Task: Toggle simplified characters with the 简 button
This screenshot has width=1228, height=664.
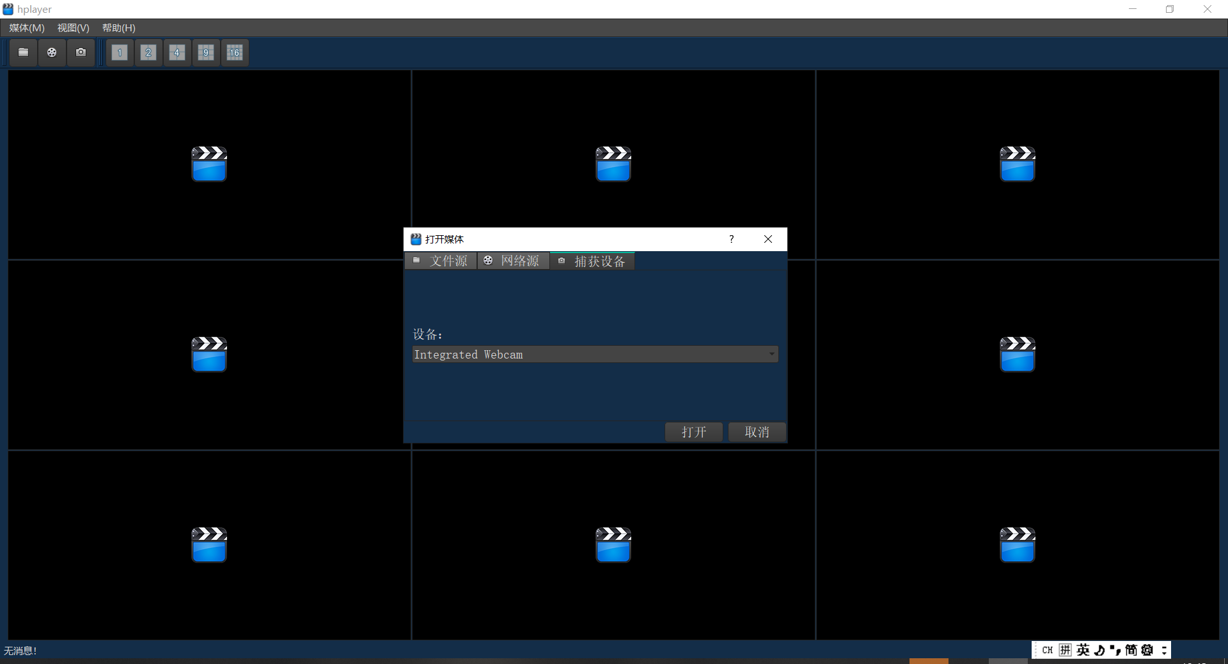Action: (1131, 650)
